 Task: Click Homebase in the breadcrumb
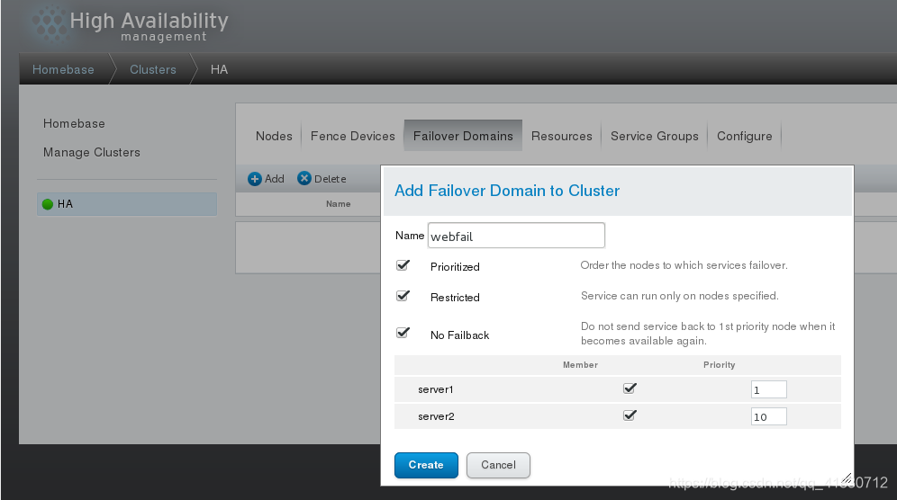(x=63, y=70)
